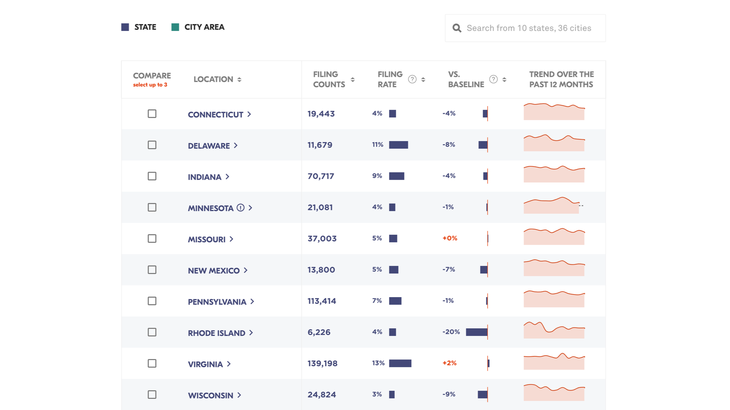Sort by Filing Rate arrows icon

point(423,80)
